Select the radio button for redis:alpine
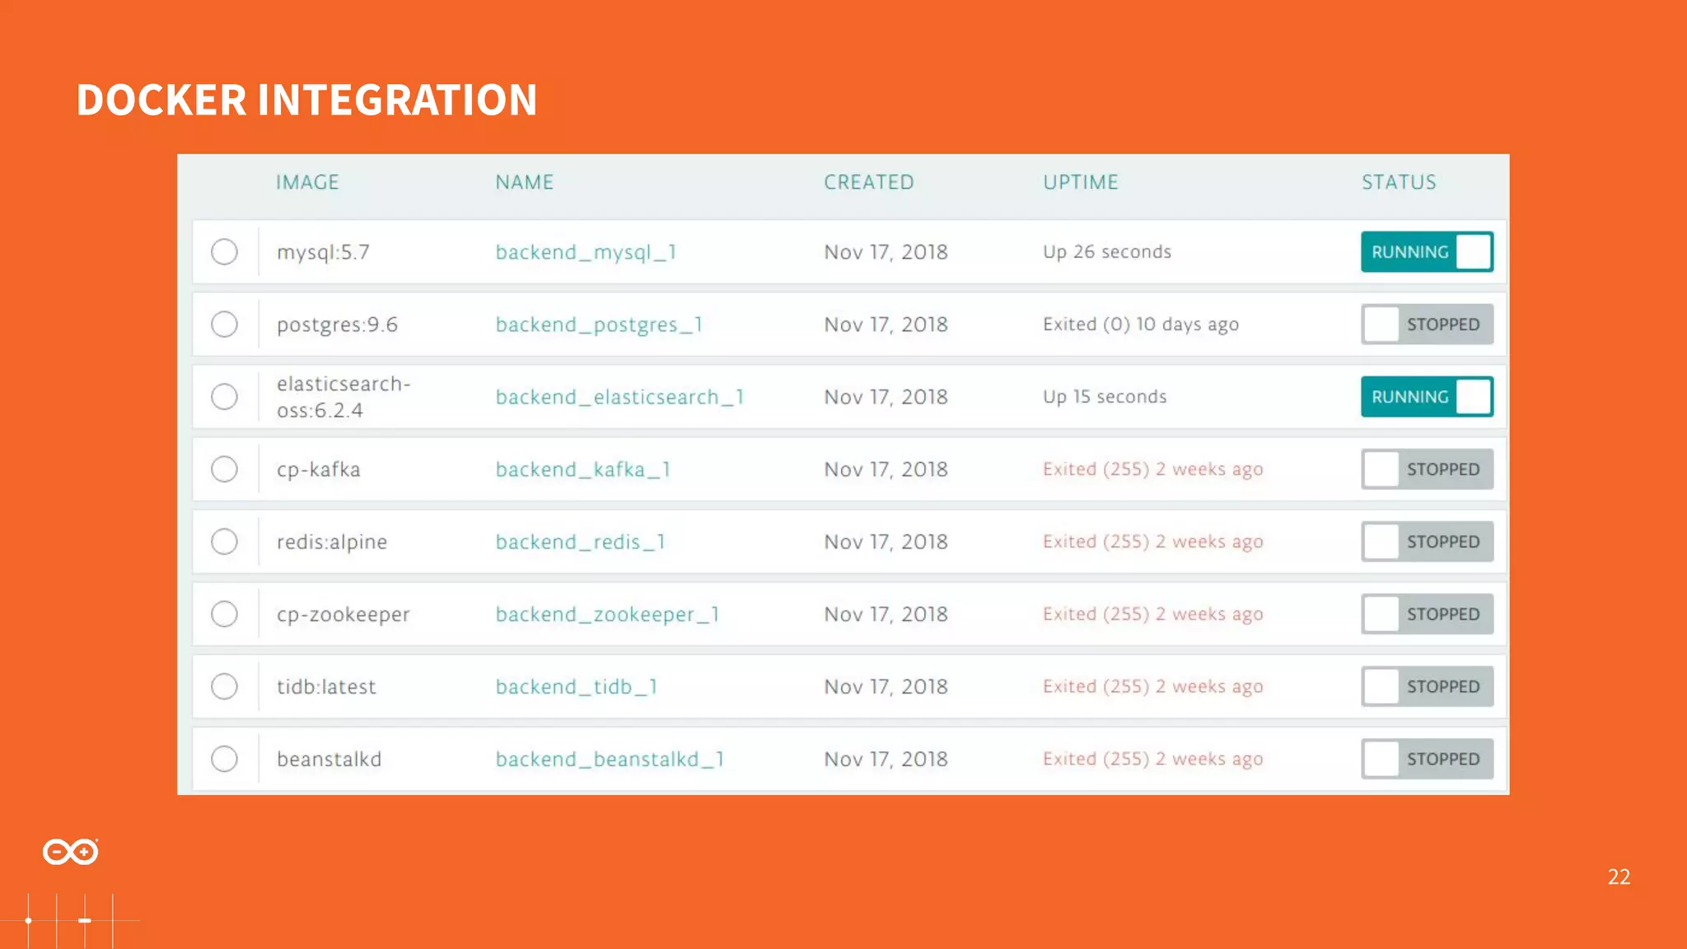Viewport: 1687px width, 949px height. pyautogui.click(x=224, y=541)
